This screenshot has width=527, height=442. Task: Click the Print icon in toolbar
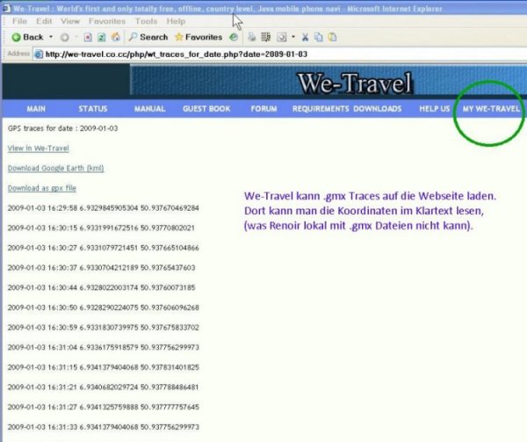click(x=251, y=37)
